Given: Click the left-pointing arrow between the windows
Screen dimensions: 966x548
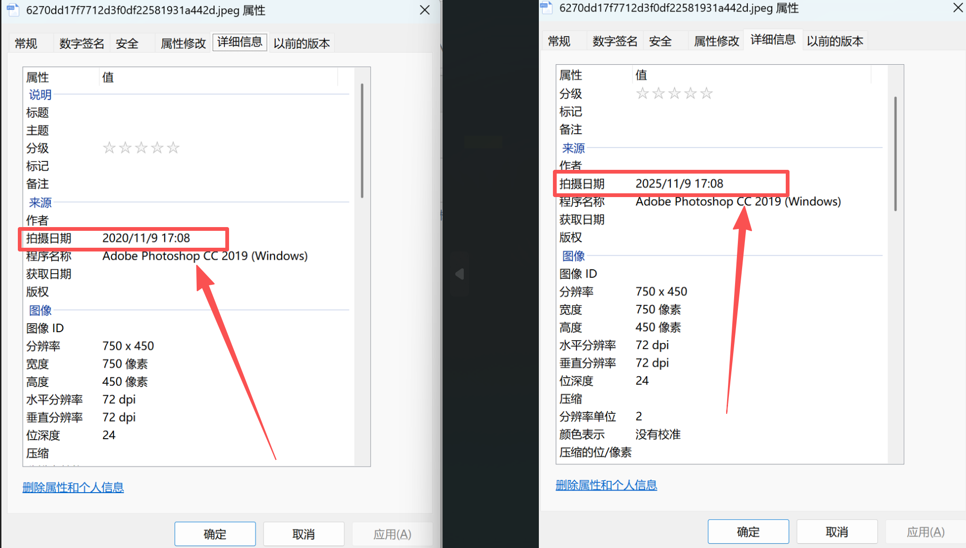Looking at the screenshot, I should [460, 274].
